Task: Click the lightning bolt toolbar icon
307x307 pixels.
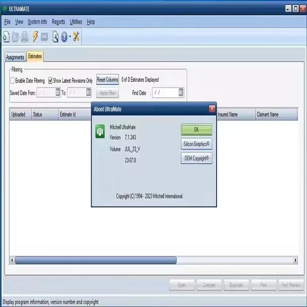Action: click(35, 36)
